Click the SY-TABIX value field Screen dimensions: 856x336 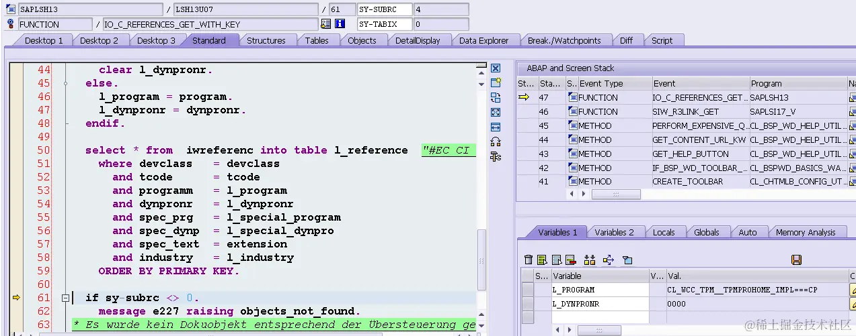point(441,24)
